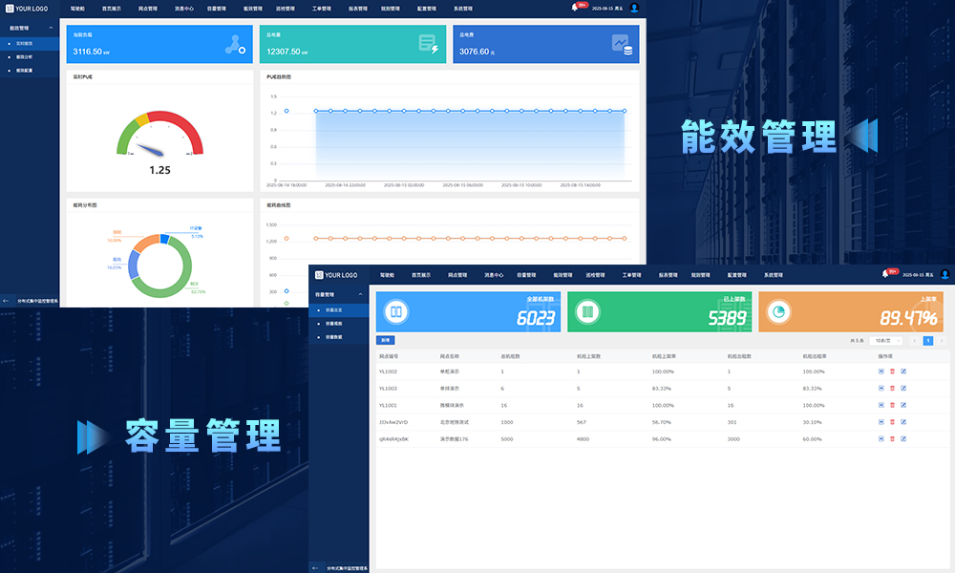Click the notification bell in the upper window
The width and height of the screenshot is (955, 573).
575,8
